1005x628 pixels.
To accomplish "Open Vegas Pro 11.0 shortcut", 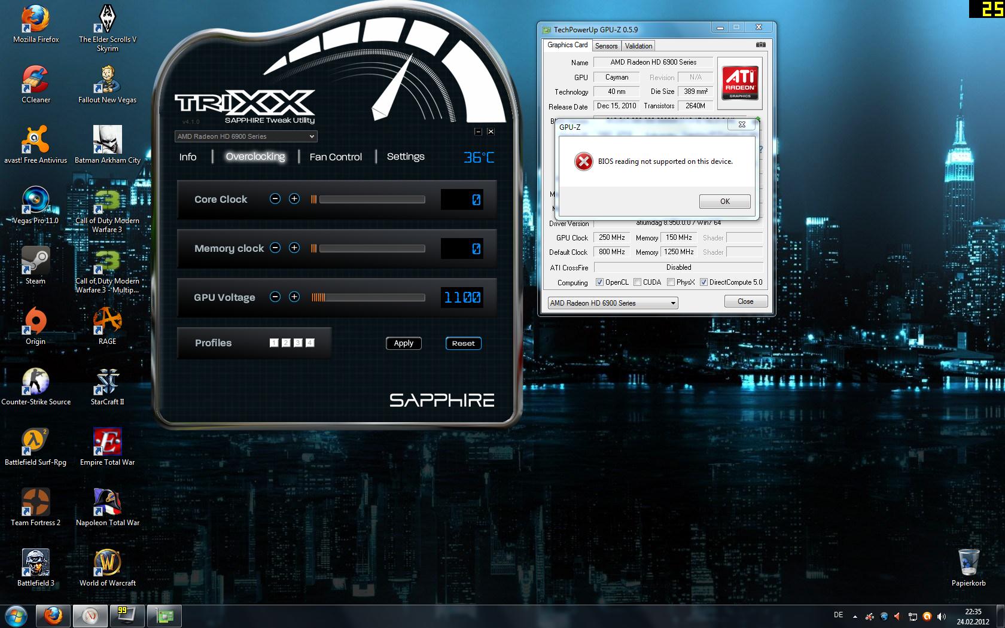I will (x=36, y=205).
